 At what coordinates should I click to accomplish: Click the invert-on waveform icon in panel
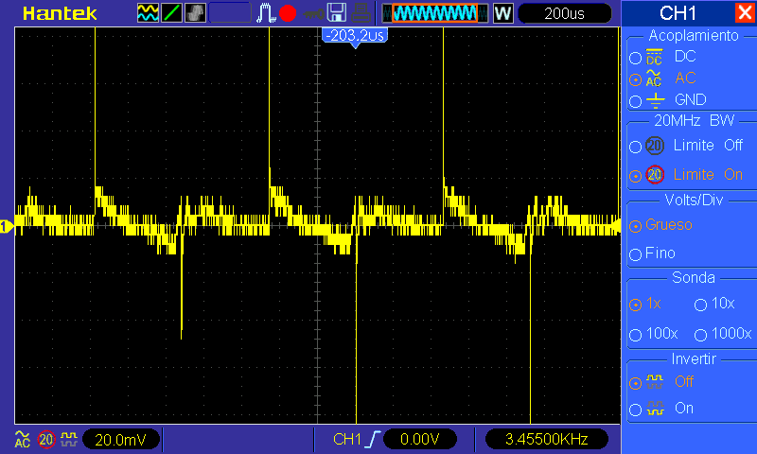point(655,409)
